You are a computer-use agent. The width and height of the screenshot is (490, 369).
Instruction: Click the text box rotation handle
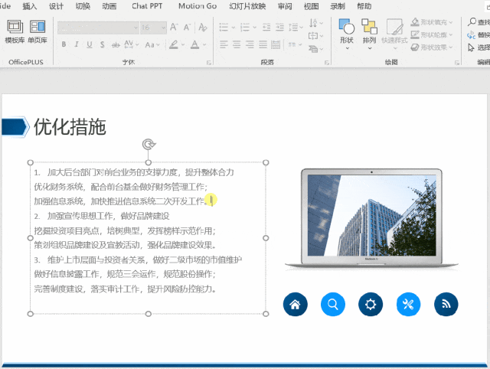pyautogui.click(x=149, y=145)
